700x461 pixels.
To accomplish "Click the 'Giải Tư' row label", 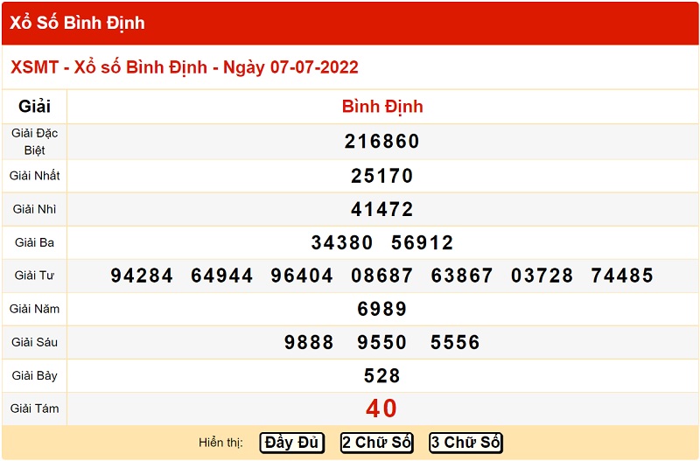I will click(x=34, y=276).
